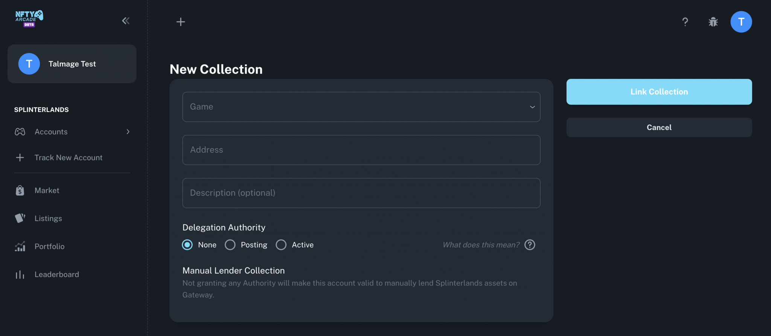Open help question mark in header

point(685,22)
